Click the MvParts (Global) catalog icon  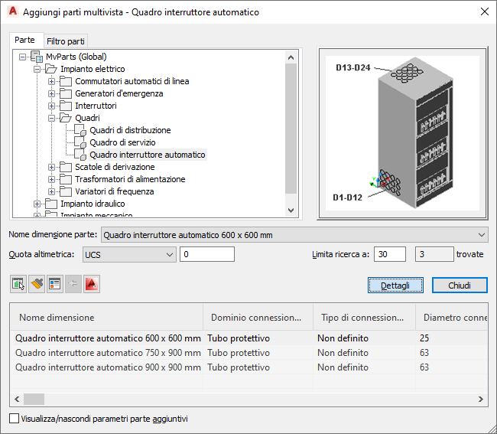[36, 57]
